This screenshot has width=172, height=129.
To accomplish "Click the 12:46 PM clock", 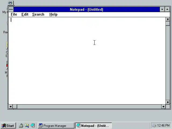I will tap(163, 126).
